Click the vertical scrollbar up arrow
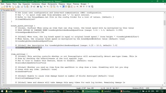Viewport: 166px width, 93px height. [x=164, y=13]
